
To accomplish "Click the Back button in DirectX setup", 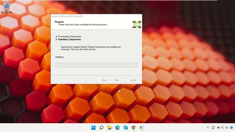I will (104, 80).
